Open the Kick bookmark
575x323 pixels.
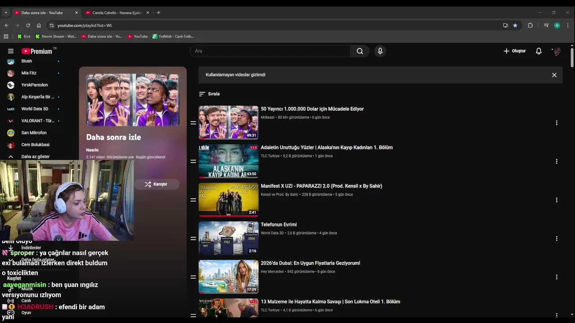pos(24,36)
